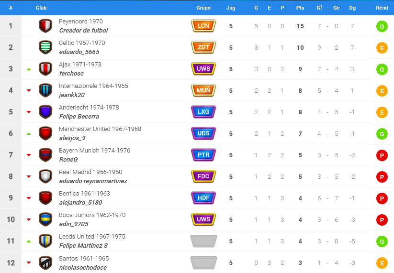Open the ZGT group badge
This screenshot has width=394, height=273.
(x=203, y=47)
